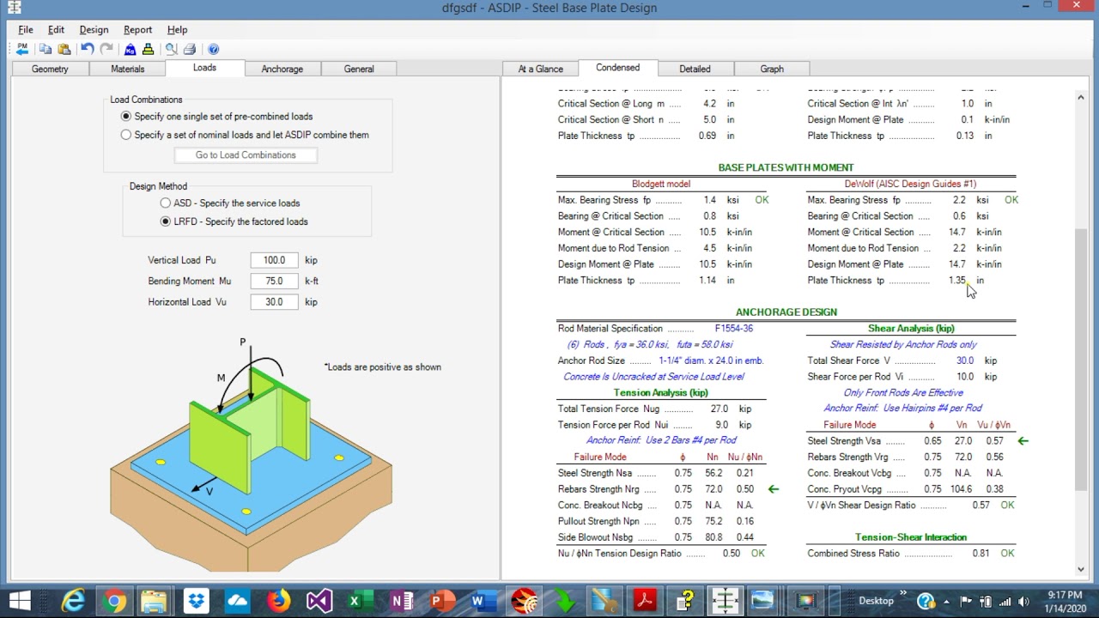Image resolution: width=1099 pixels, height=618 pixels.
Task: Open the Design menu
Action: pos(94,29)
